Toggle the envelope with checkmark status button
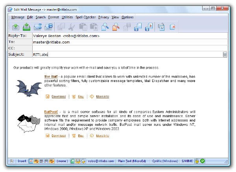236x172 pixels. click(78, 161)
